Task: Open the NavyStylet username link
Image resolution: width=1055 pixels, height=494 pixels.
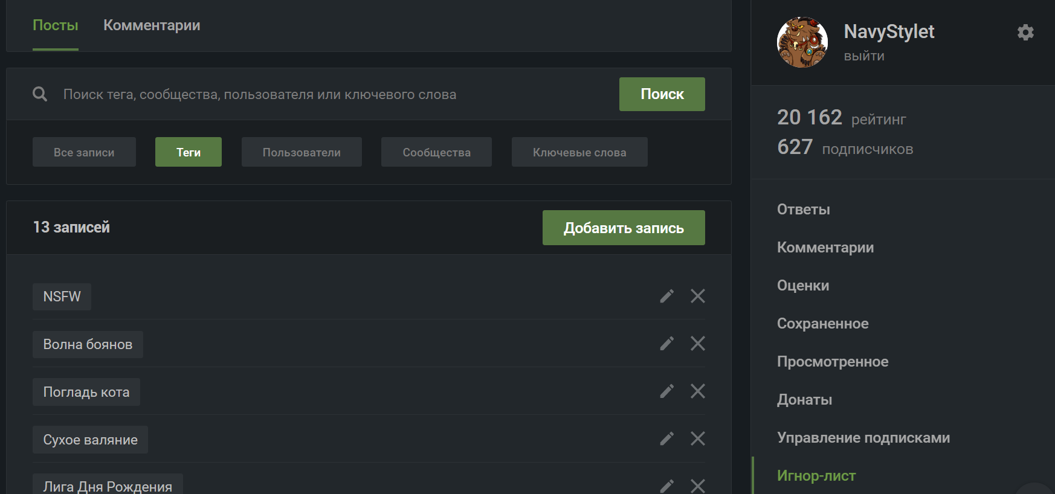Action: (889, 31)
